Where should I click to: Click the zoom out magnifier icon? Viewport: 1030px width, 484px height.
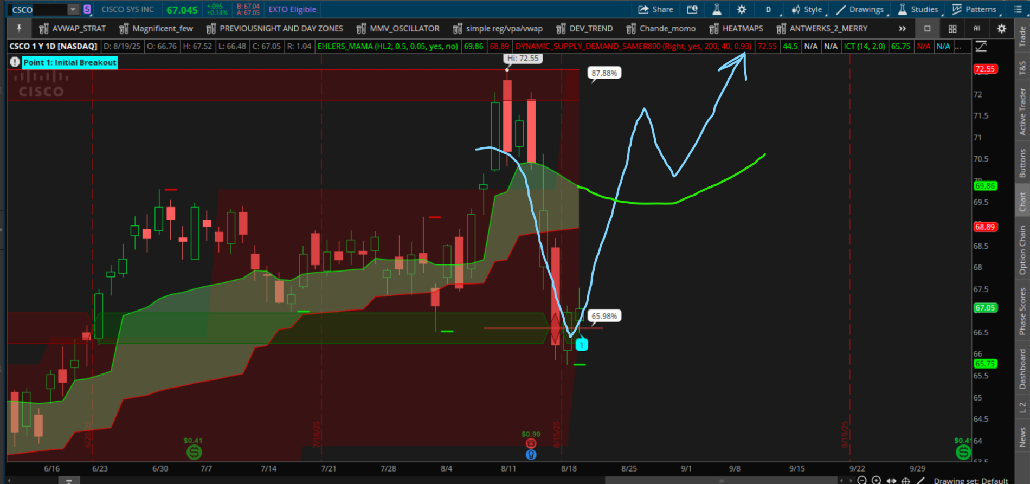click(x=862, y=480)
